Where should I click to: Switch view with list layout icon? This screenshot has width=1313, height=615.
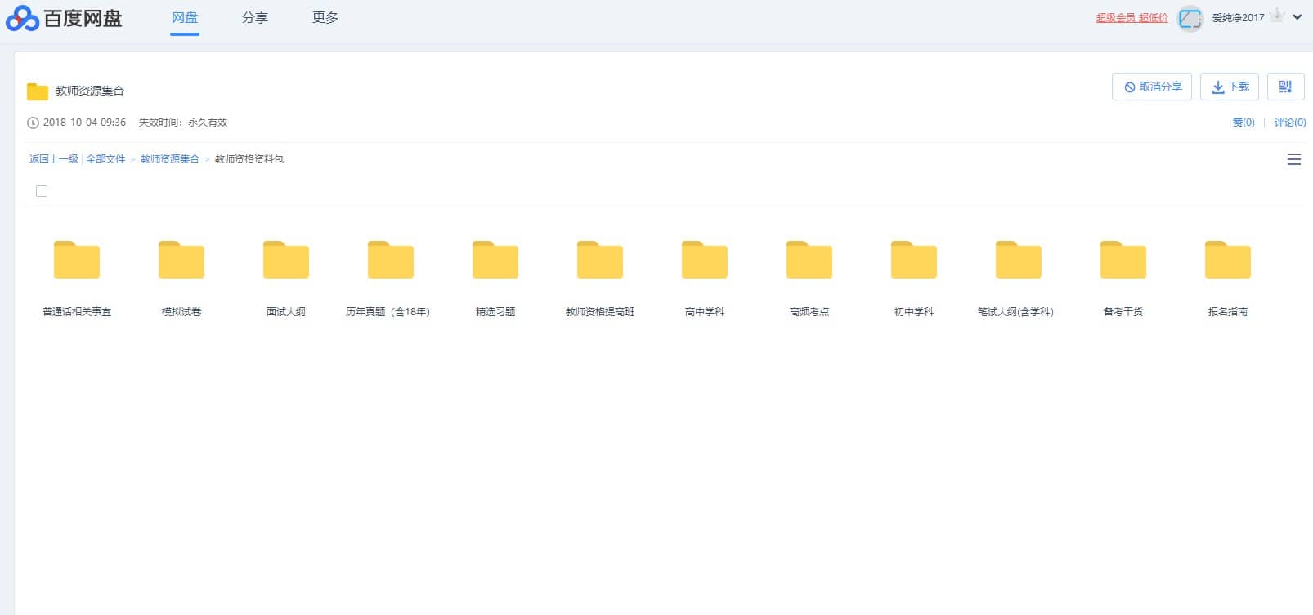[x=1293, y=159]
